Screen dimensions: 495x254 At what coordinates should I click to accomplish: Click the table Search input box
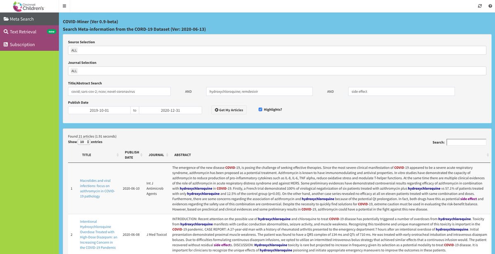pos(466,142)
